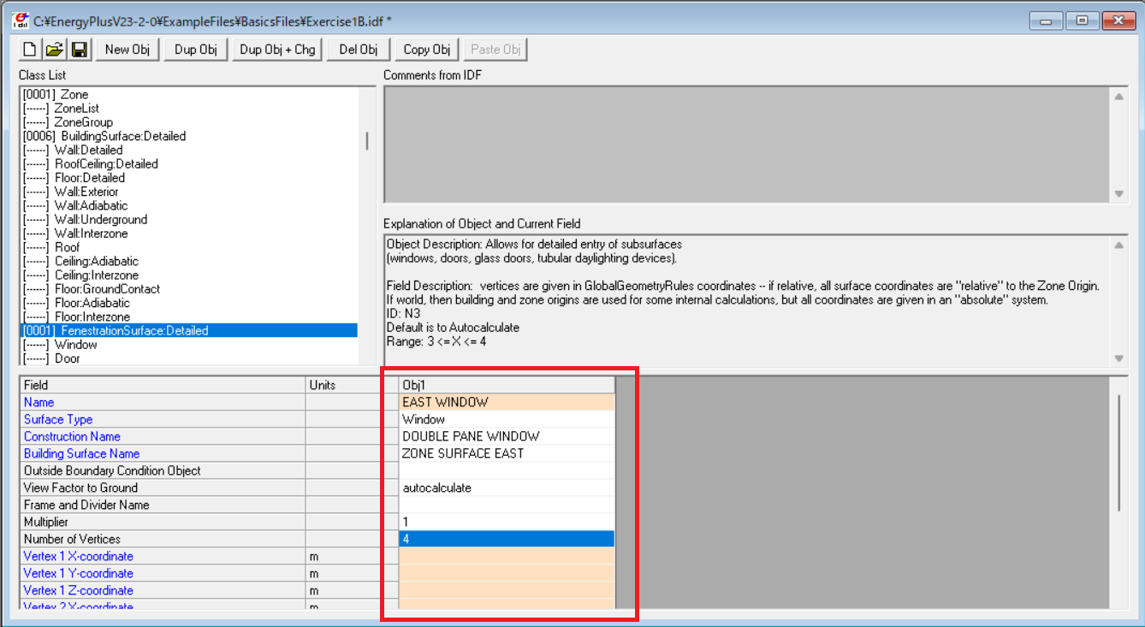This screenshot has width=1145, height=627.
Task: Click the Class List scrollbar thumb
Action: coord(367,141)
